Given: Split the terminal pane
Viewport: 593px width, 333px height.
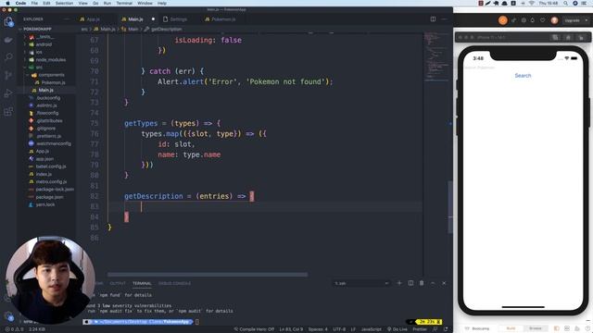Looking at the screenshot, I should coord(410,283).
